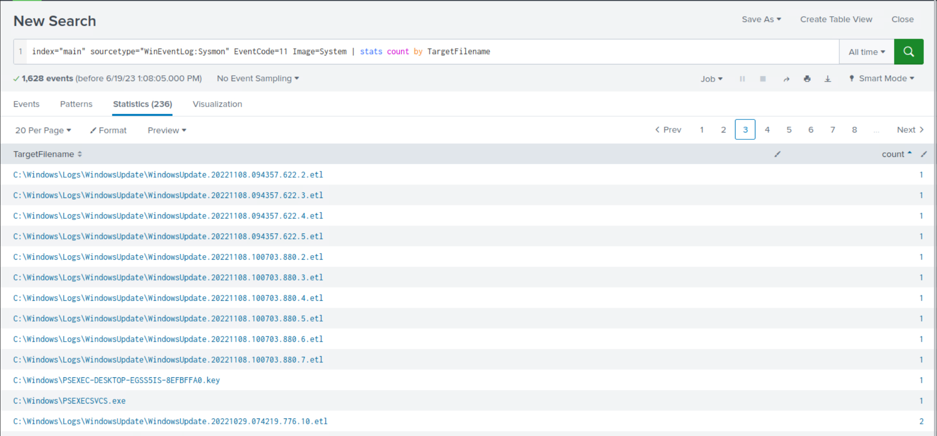Edit TargetFilename column with pencil icon

coord(777,154)
